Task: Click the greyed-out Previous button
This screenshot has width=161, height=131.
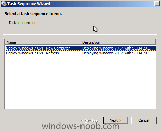Action: [90, 120]
